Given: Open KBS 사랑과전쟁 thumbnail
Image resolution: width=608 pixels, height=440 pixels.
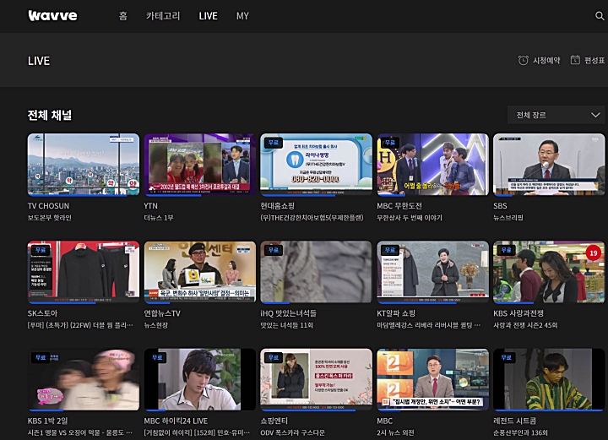Looking at the screenshot, I should [x=549, y=272].
